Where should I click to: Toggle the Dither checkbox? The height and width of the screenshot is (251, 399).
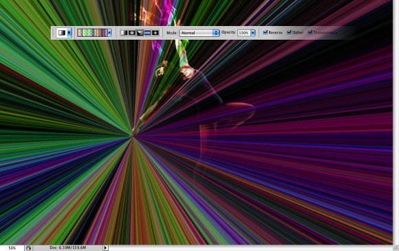[289, 32]
